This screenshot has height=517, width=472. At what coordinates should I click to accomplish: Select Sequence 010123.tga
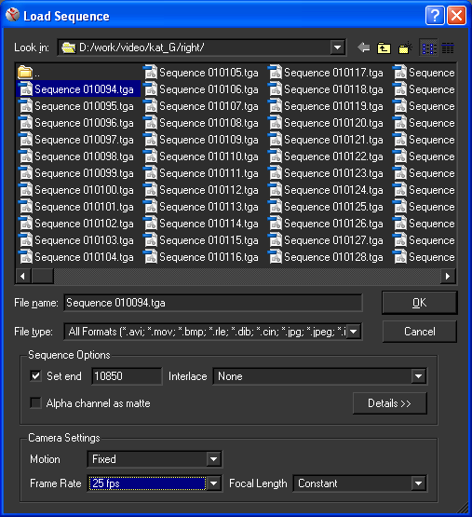[326, 173]
